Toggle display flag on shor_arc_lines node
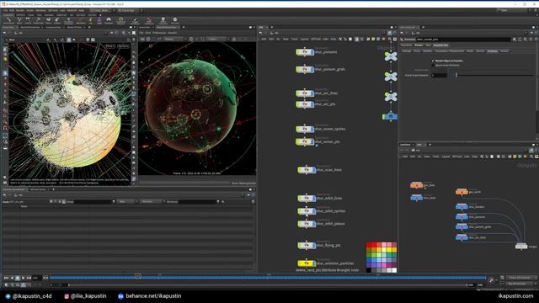 coord(312,93)
